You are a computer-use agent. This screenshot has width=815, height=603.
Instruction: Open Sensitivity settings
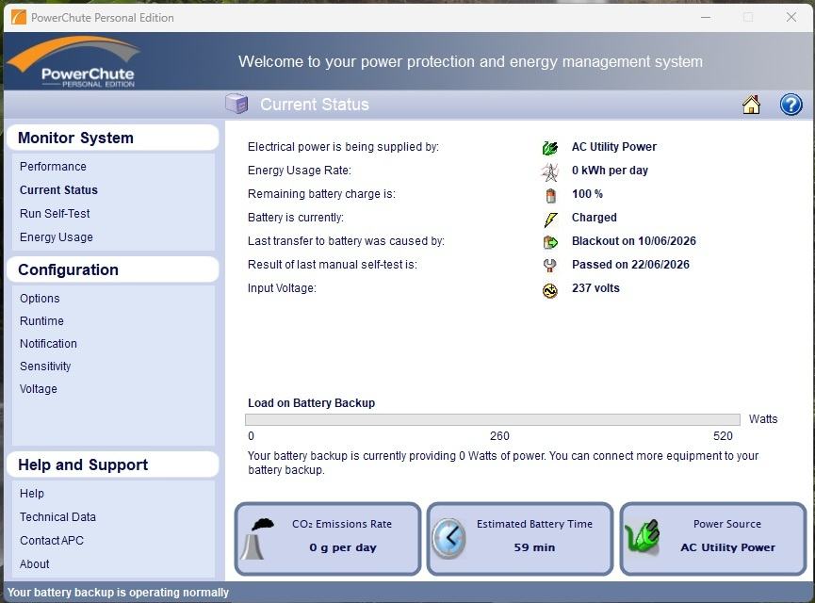(45, 366)
